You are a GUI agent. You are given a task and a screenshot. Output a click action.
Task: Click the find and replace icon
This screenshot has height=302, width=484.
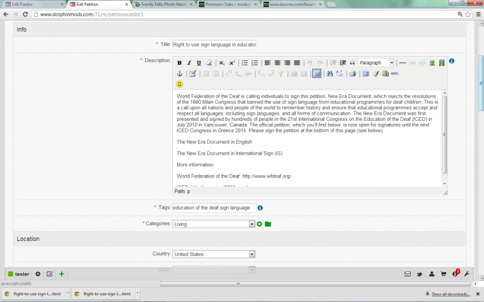pos(339,74)
